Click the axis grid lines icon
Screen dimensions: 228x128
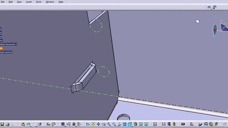click(x=192, y=124)
